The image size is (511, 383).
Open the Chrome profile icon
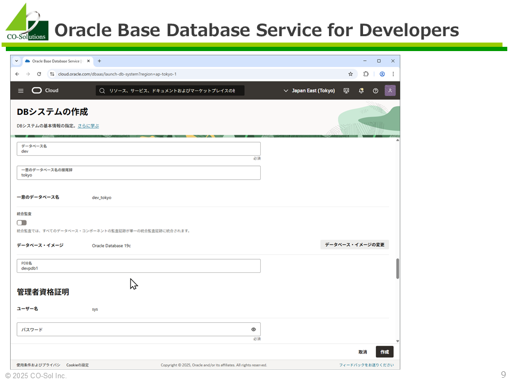382,74
